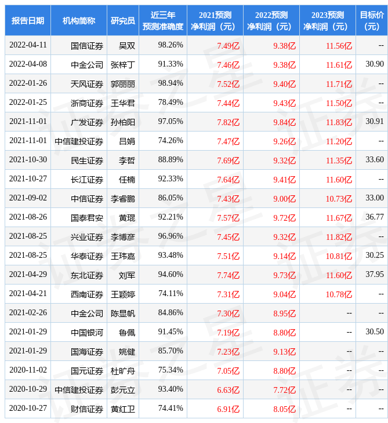Click the 2021预测净利润 column header
Screen dimensions: 388x423
[215, 20]
